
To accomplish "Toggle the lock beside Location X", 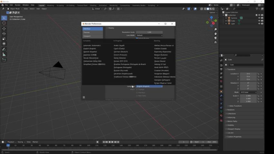I will [x=258, y=74].
